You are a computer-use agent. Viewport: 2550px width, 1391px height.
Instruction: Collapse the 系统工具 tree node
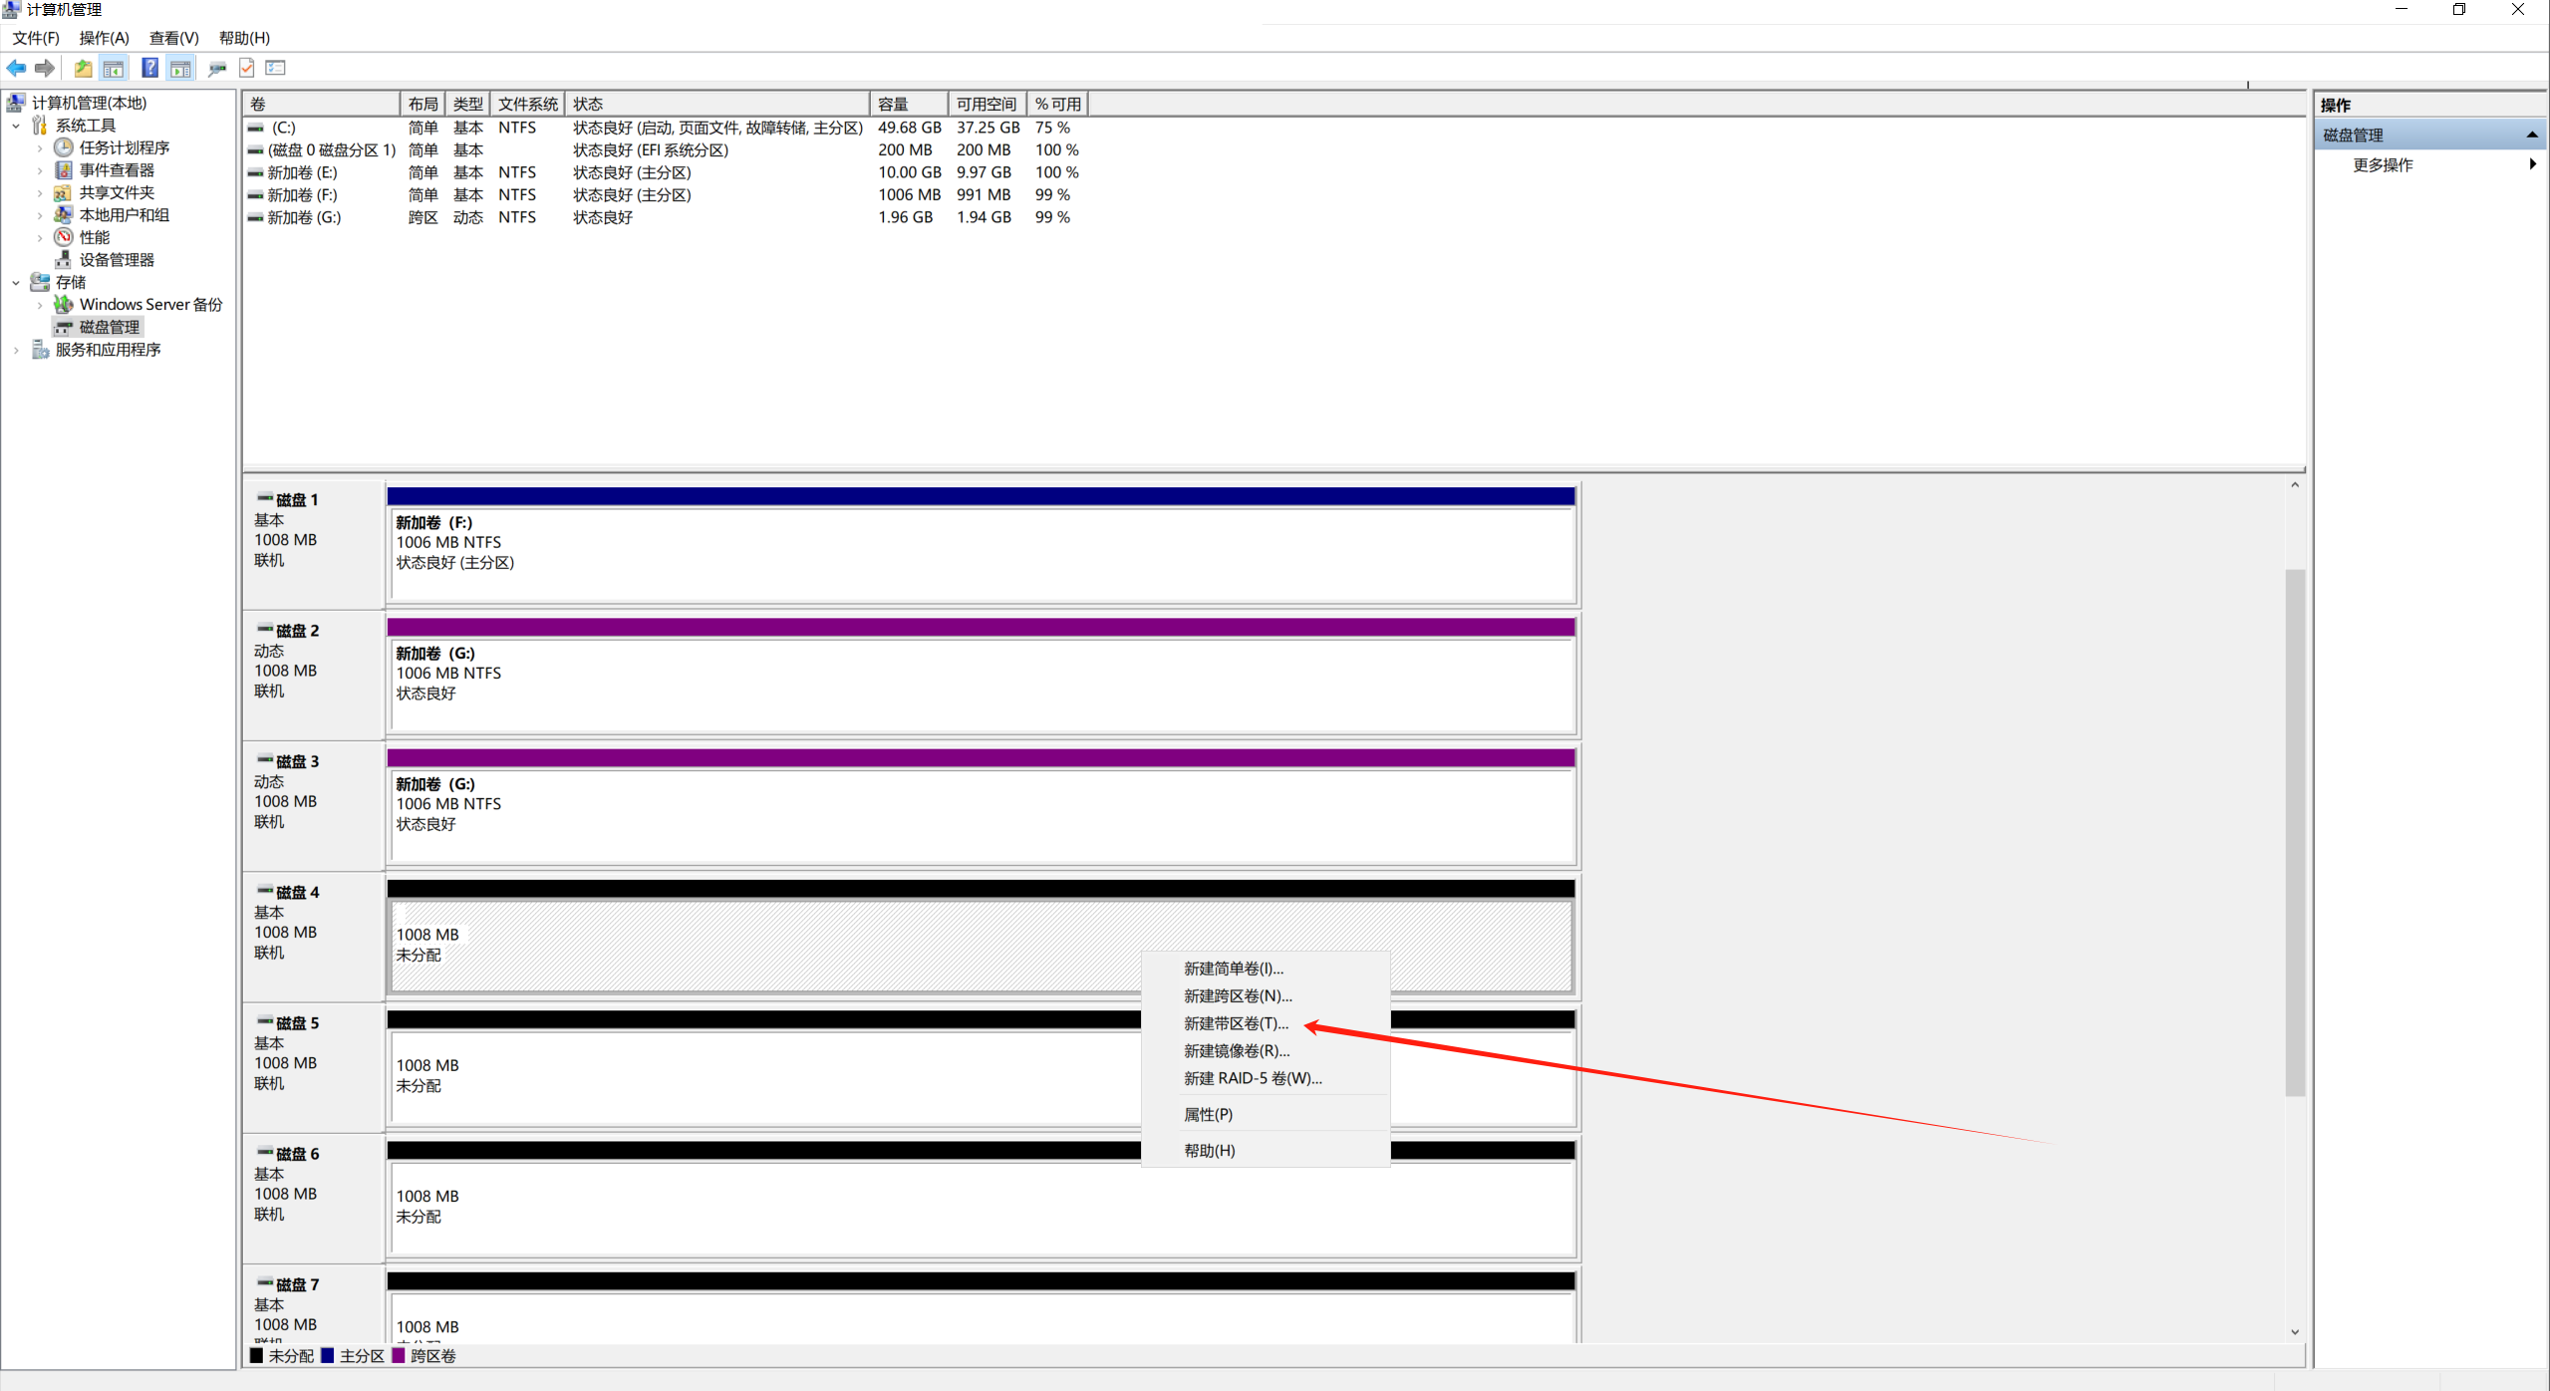(x=16, y=126)
